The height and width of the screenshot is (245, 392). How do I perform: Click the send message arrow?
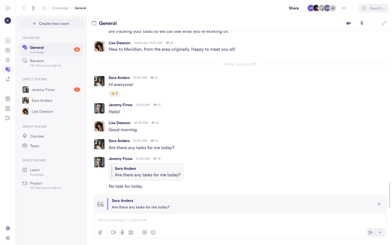[x=370, y=232]
